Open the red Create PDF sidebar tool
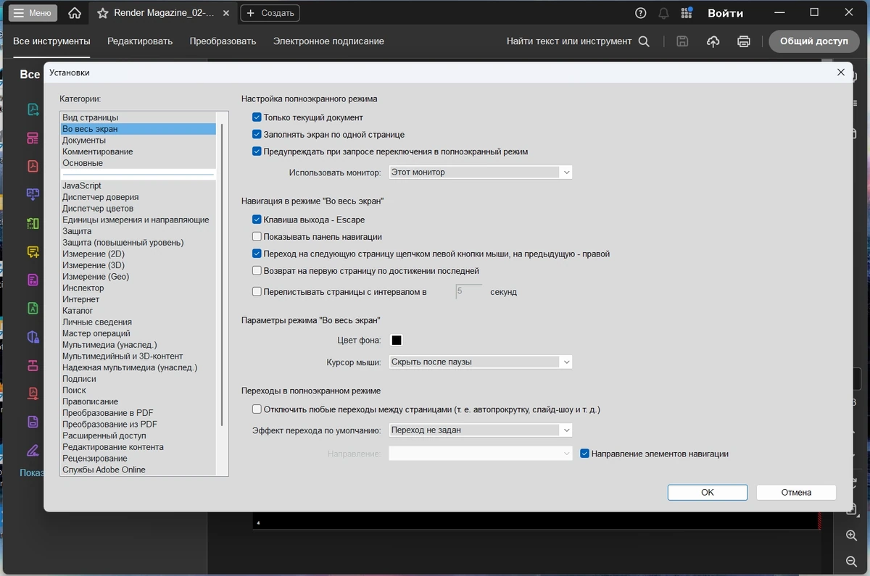The height and width of the screenshot is (576, 870). click(33, 166)
